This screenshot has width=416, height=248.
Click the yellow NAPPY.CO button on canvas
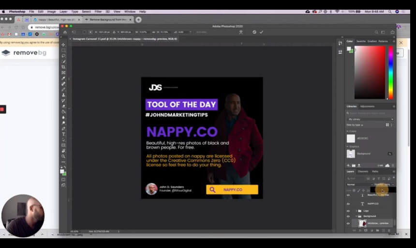point(232,189)
